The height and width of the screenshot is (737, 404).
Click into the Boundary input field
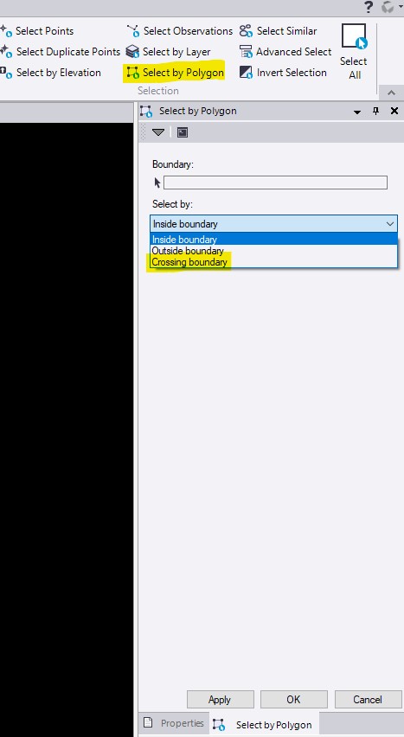click(x=276, y=183)
